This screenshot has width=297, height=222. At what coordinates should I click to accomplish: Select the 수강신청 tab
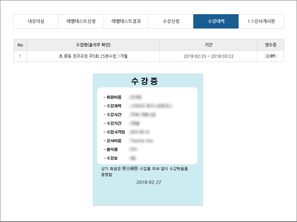click(x=171, y=21)
